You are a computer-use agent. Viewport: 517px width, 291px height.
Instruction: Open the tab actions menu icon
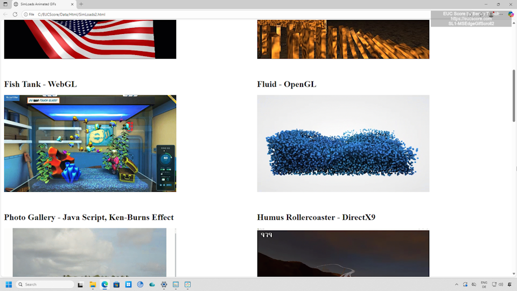coord(5,4)
